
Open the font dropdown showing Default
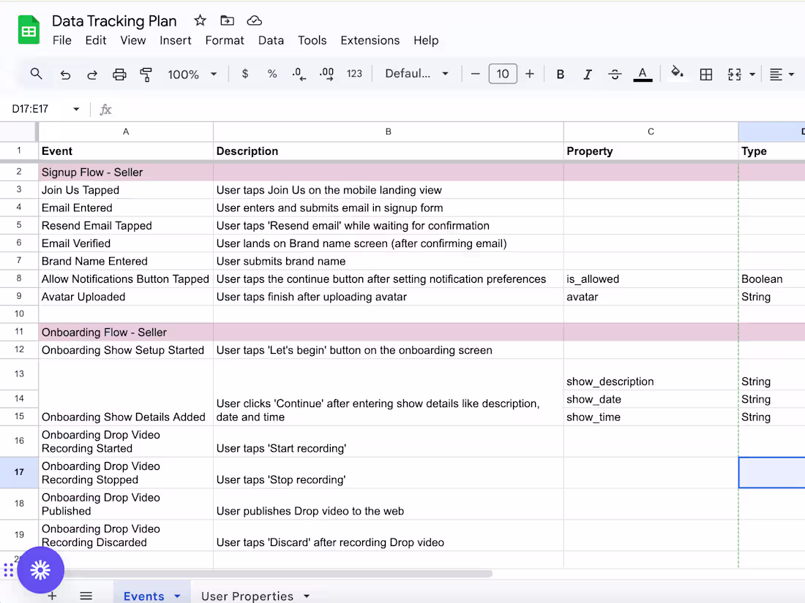click(x=417, y=74)
